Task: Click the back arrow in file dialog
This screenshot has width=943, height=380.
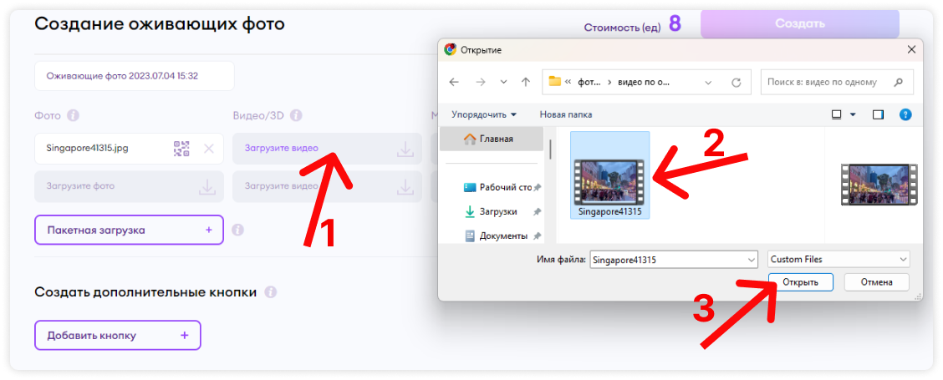Action: point(453,82)
